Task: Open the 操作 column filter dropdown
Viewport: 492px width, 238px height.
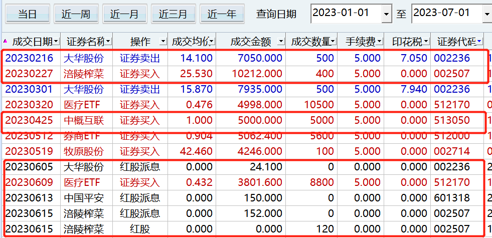Action: tap(163, 42)
